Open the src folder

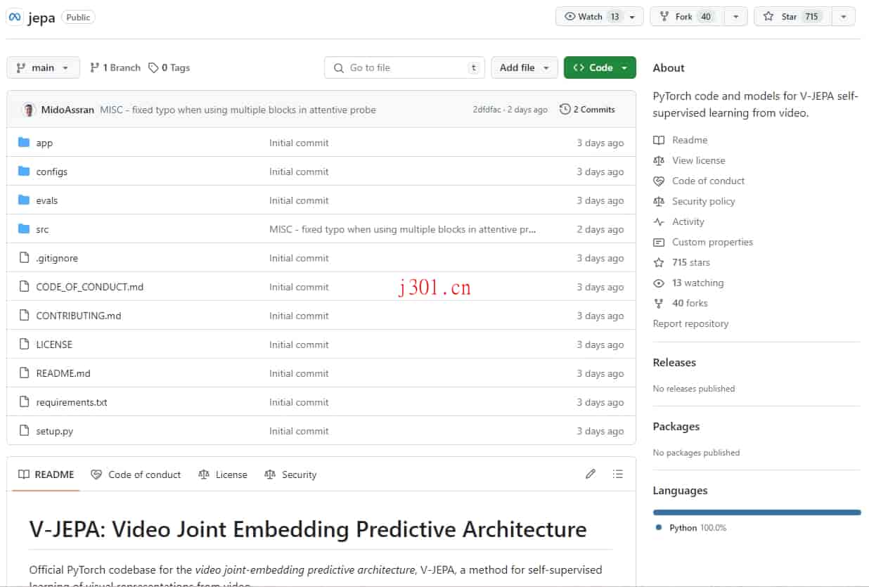pos(41,229)
